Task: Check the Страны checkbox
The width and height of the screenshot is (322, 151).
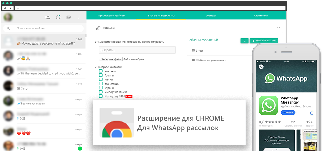Action: tap(101, 88)
